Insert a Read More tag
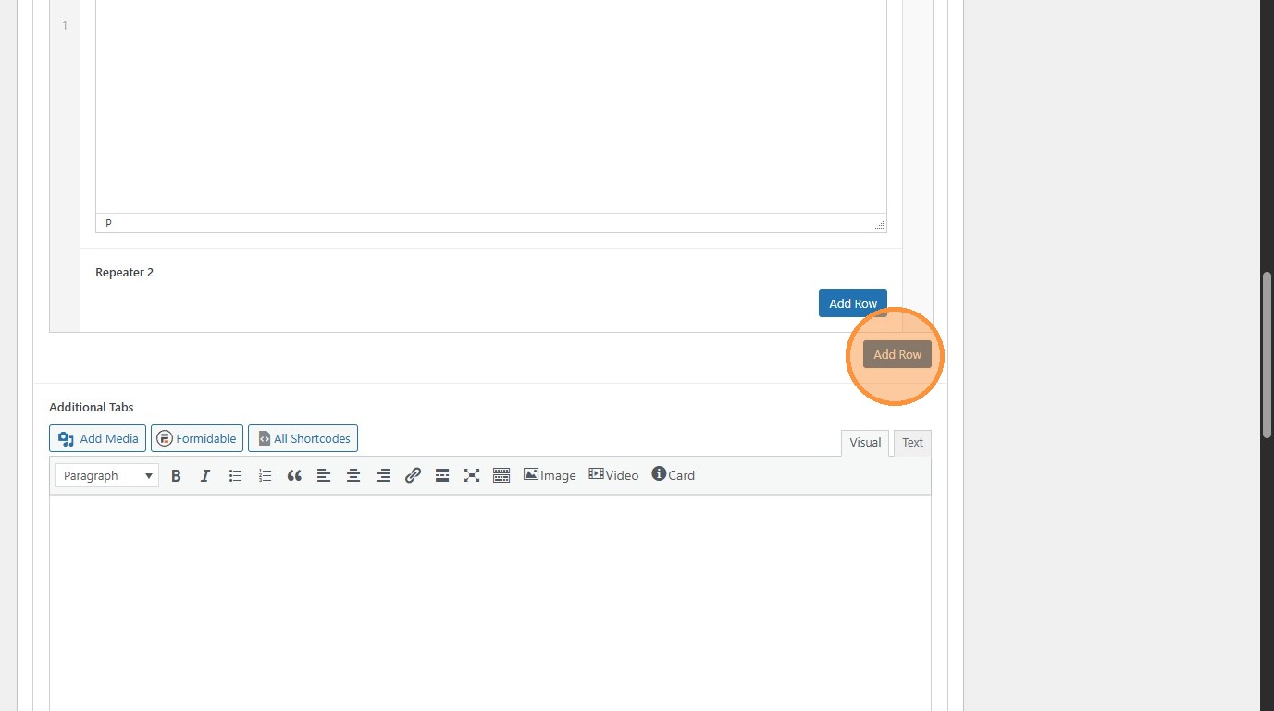This screenshot has height=711, width=1274. click(442, 475)
